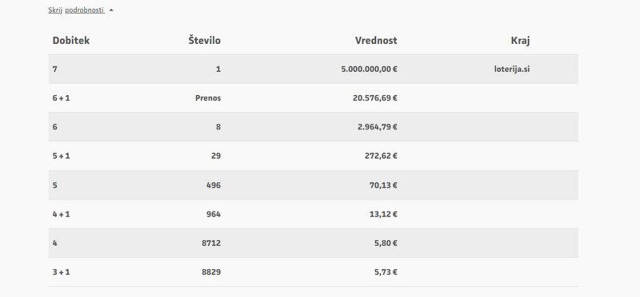Select the 70,13 € value cell
This screenshot has width=640, height=297.
(x=383, y=185)
